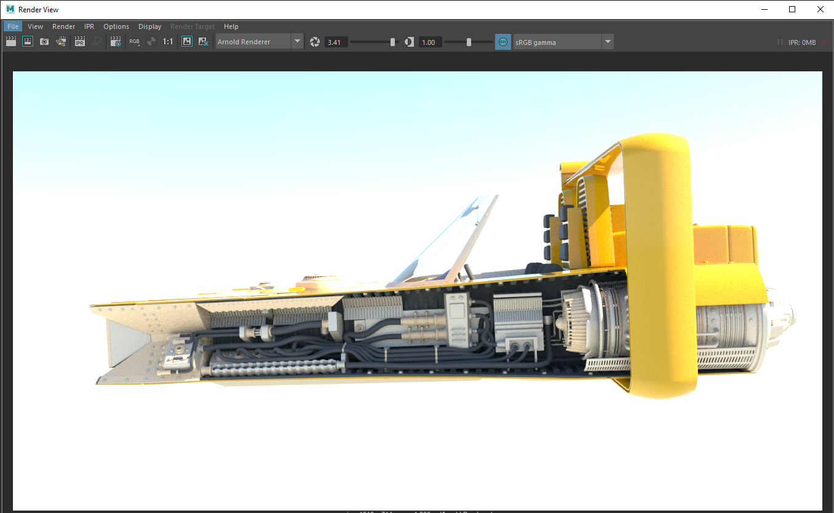Open Render Settings clapperboard with gear icon
This screenshot has width=834, height=513.
(116, 42)
